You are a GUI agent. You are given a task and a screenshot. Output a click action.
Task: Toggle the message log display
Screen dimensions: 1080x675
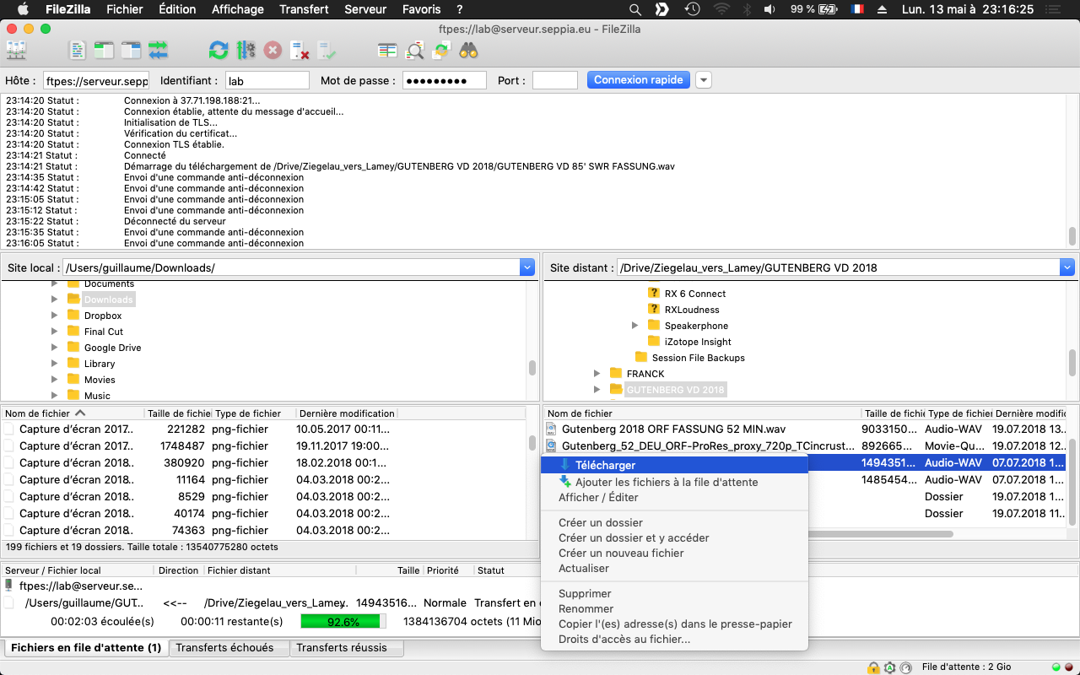(x=77, y=51)
